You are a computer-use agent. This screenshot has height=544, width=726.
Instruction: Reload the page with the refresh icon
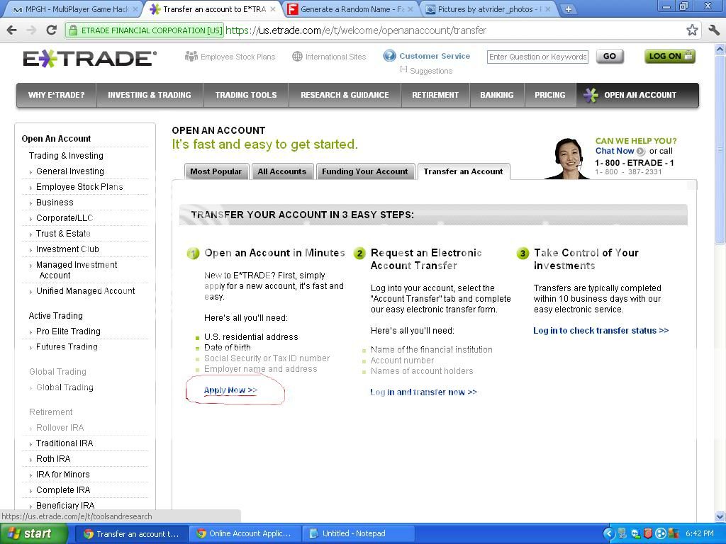[x=51, y=30]
